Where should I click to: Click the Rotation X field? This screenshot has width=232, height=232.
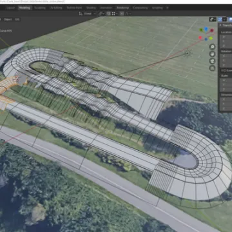coord(226,56)
